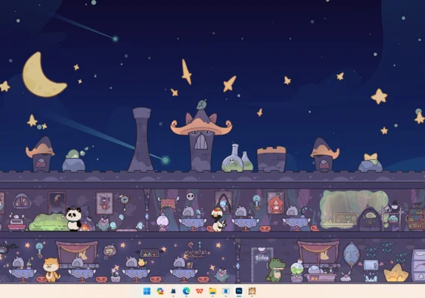Switch to Adobe Photoshop in the taskbar

(x=239, y=291)
